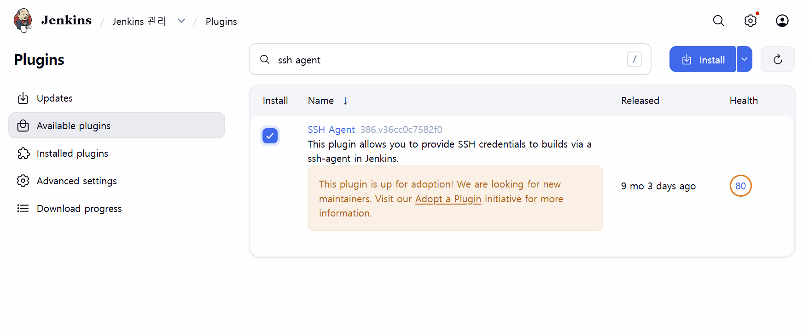Click the health score 80 badge
Viewport: 809px width, 336px height.
click(740, 186)
